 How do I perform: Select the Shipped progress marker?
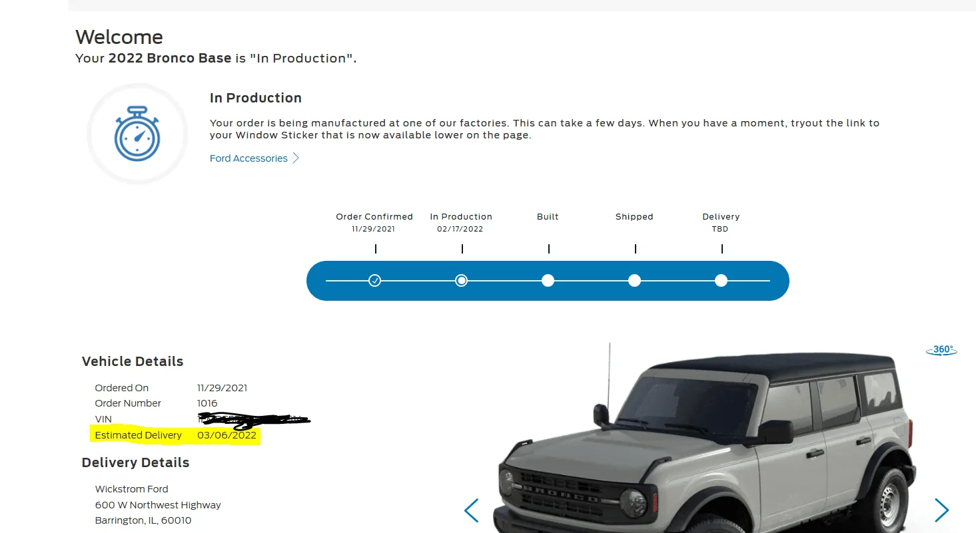pos(634,281)
